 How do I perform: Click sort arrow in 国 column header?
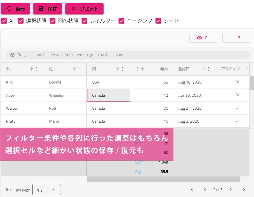118,69
